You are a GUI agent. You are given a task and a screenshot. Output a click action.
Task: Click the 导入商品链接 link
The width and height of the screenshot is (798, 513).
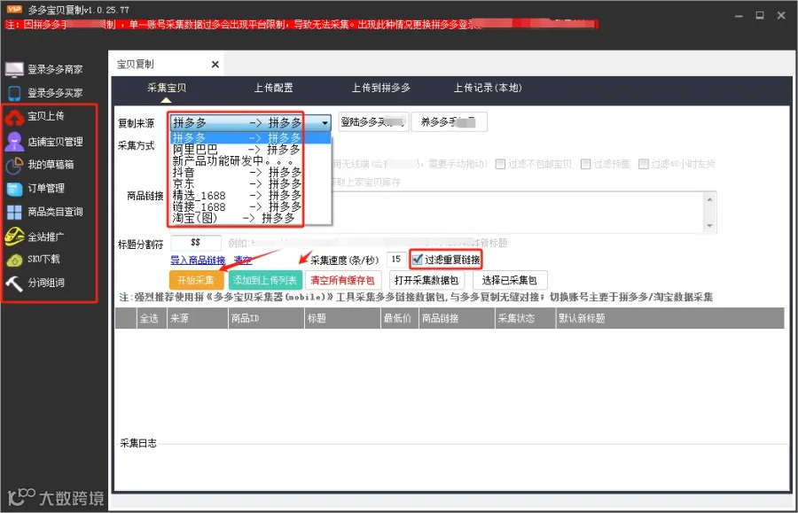click(x=198, y=260)
